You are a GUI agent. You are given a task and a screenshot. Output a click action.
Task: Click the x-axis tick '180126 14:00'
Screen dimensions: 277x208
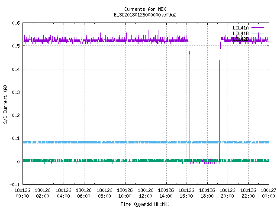click(x=166, y=193)
